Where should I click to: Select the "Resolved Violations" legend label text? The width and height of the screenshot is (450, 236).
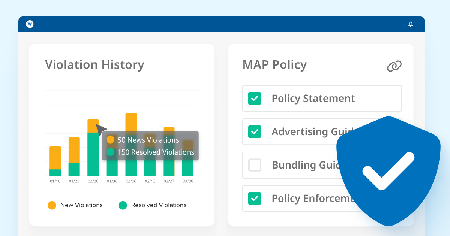point(159,205)
